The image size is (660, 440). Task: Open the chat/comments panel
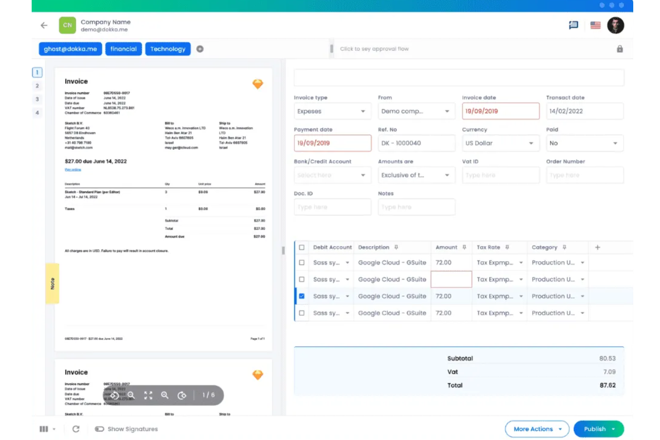[573, 25]
